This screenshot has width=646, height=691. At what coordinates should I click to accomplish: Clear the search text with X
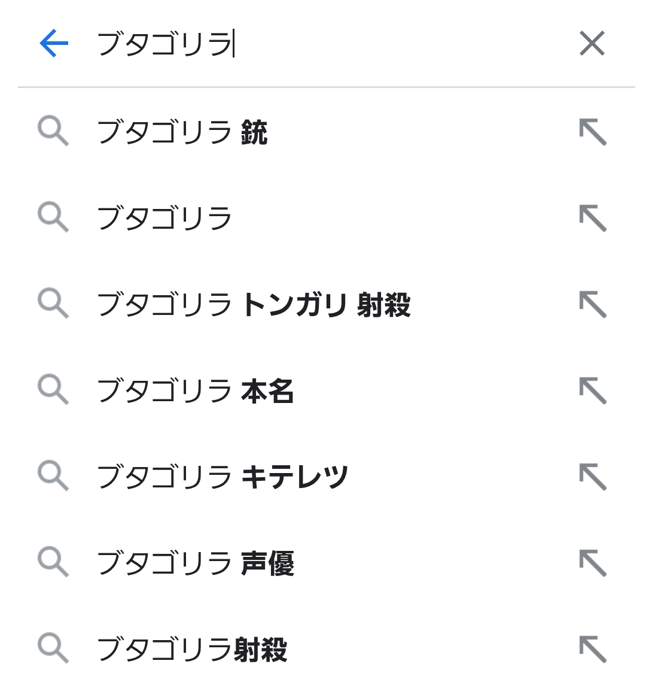[592, 44]
